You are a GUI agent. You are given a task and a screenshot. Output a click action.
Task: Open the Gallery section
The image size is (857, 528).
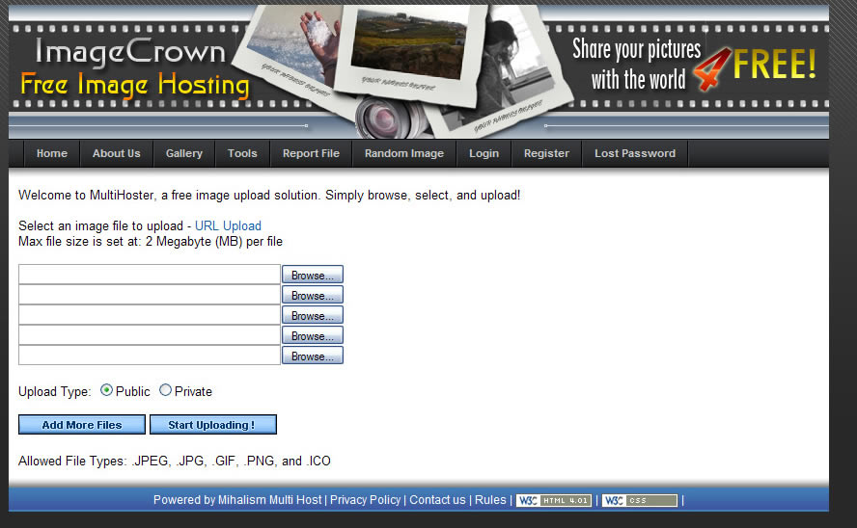[x=184, y=153]
